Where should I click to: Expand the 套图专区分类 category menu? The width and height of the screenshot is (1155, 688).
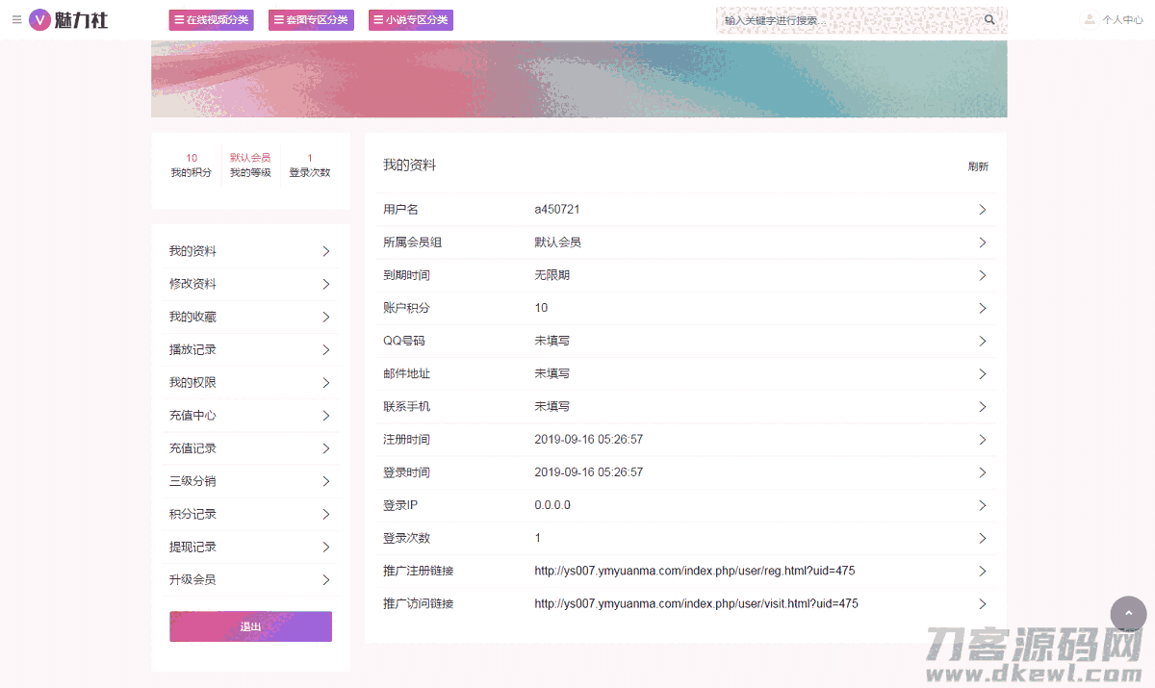point(311,20)
